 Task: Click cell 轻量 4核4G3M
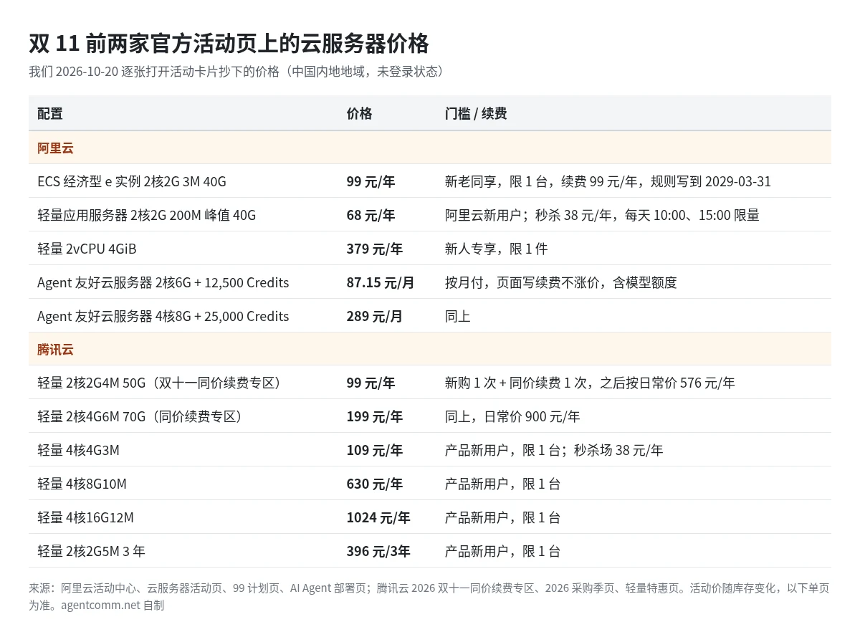tap(78, 451)
